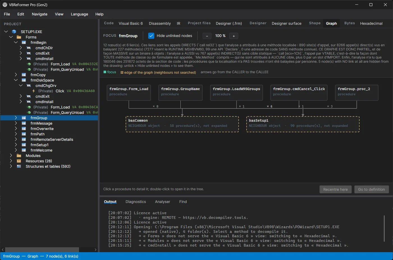Zoom out the graph with minus button
Viewport: 393px width, 260px height.
click(207, 36)
